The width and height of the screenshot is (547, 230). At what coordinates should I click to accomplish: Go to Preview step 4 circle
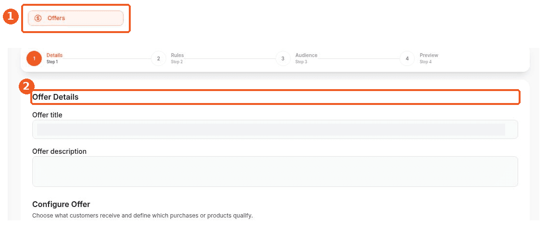(x=407, y=58)
